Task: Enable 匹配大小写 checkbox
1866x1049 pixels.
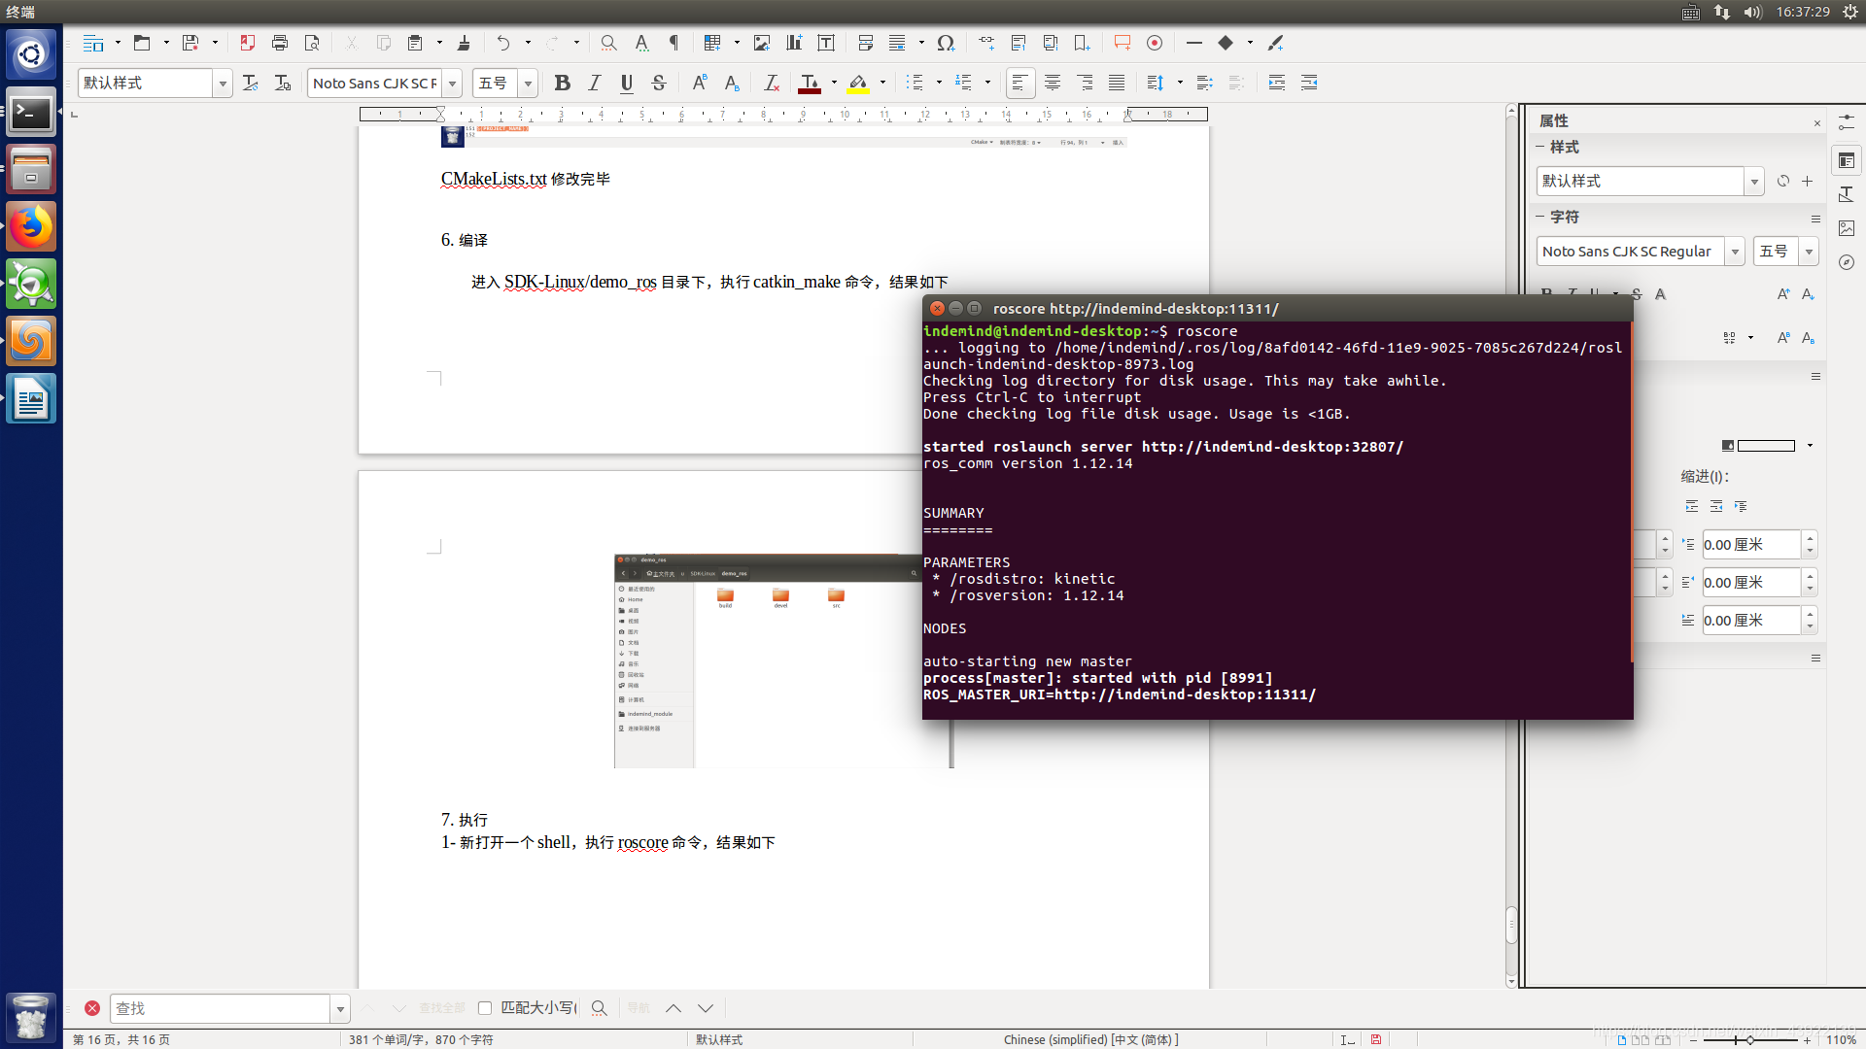Action: coord(485,1008)
